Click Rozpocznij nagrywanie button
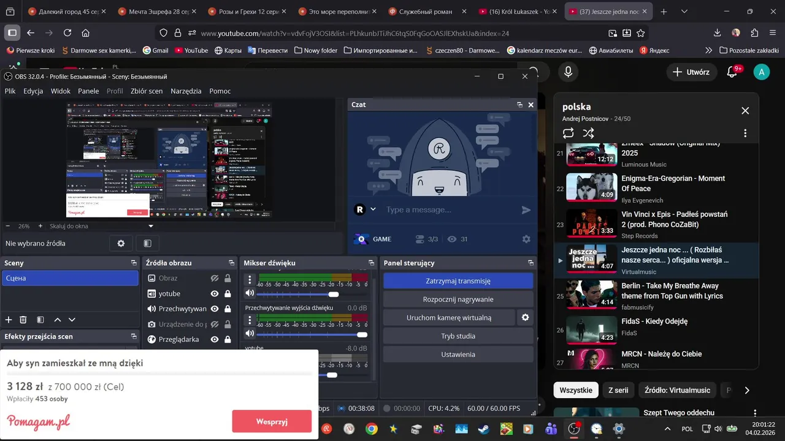785x441 pixels. tap(458, 299)
